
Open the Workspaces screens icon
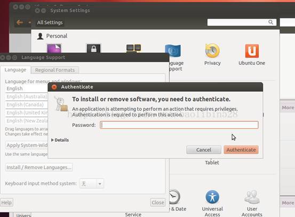133,48
